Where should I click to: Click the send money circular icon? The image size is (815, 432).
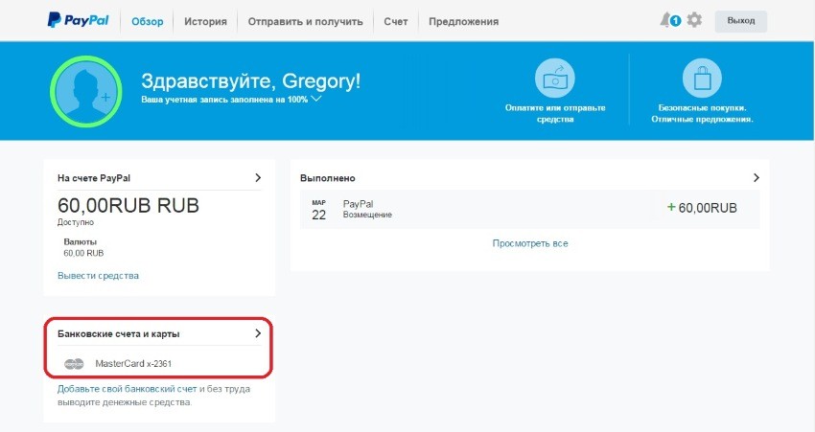click(554, 78)
